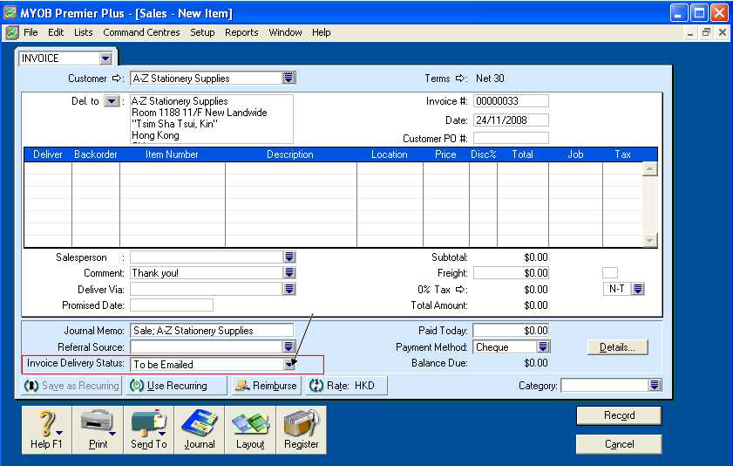Open the Register icon button
The image size is (733, 466).
pos(301,429)
